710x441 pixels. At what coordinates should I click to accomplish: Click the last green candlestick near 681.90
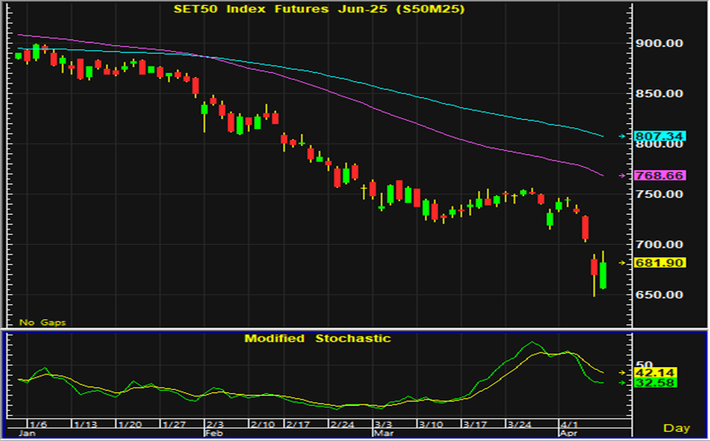pos(603,274)
